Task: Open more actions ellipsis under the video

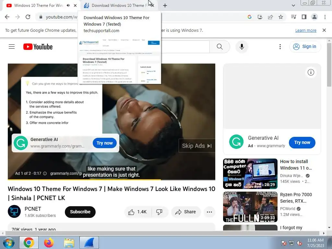Action: tap(209, 212)
